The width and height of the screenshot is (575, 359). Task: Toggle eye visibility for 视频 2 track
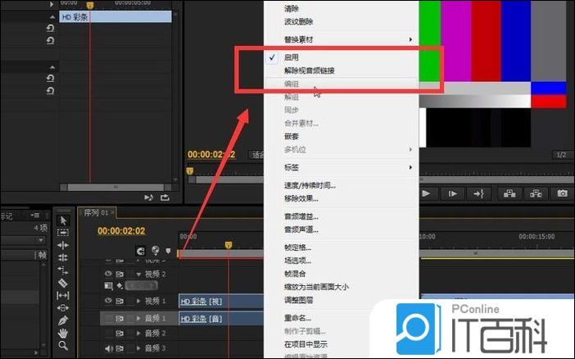108,274
